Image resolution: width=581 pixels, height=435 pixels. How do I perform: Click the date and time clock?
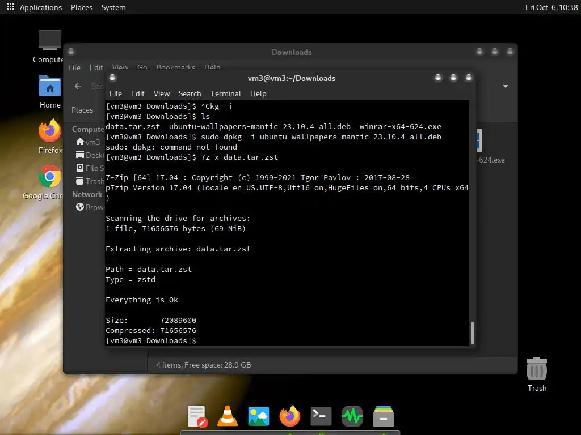tap(551, 7)
